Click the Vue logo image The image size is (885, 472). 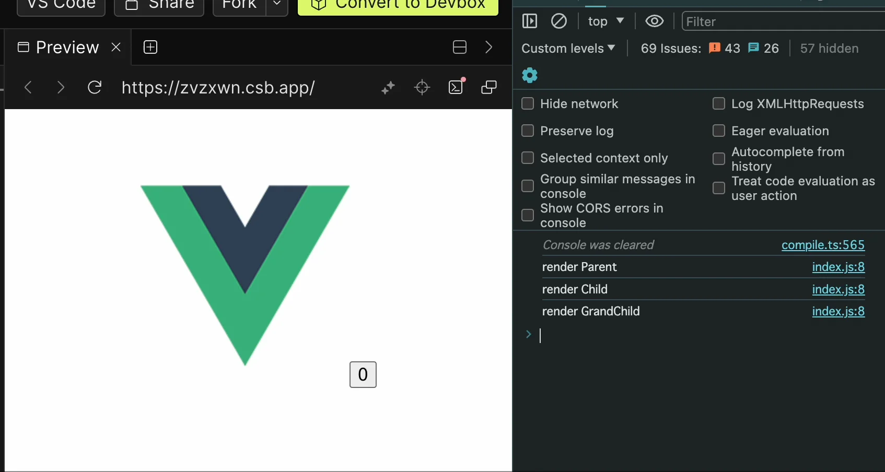(x=245, y=275)
